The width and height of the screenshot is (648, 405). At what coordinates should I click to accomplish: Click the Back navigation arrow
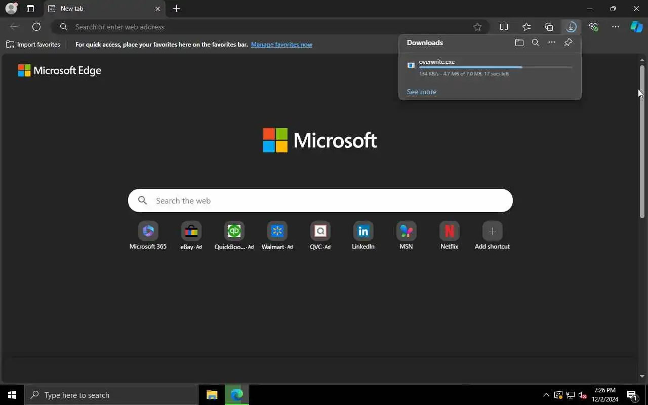(14, 27)
